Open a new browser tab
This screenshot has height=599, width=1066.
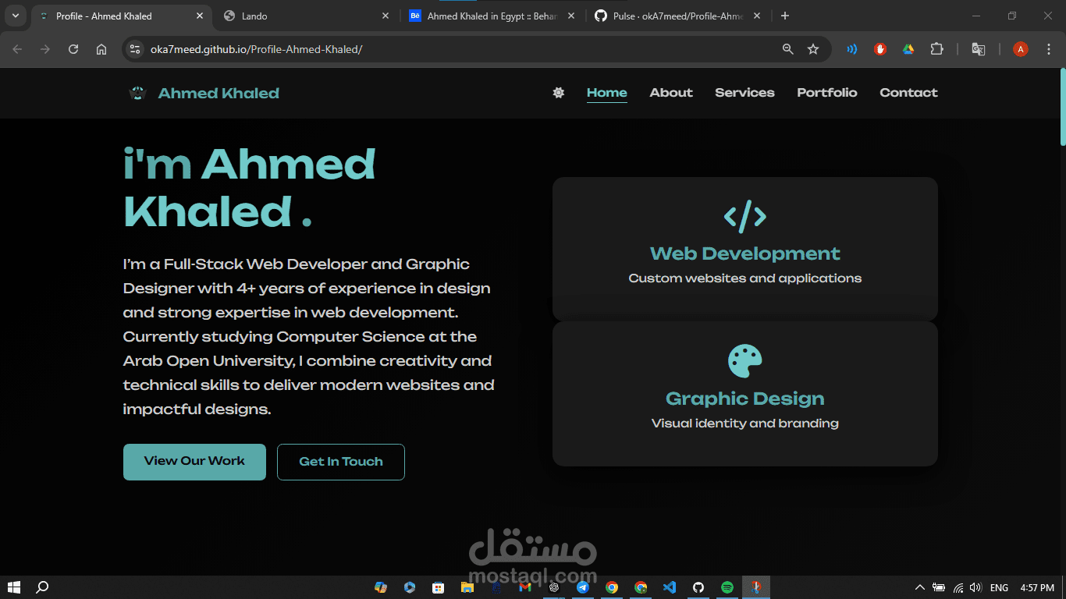[785, 16]
